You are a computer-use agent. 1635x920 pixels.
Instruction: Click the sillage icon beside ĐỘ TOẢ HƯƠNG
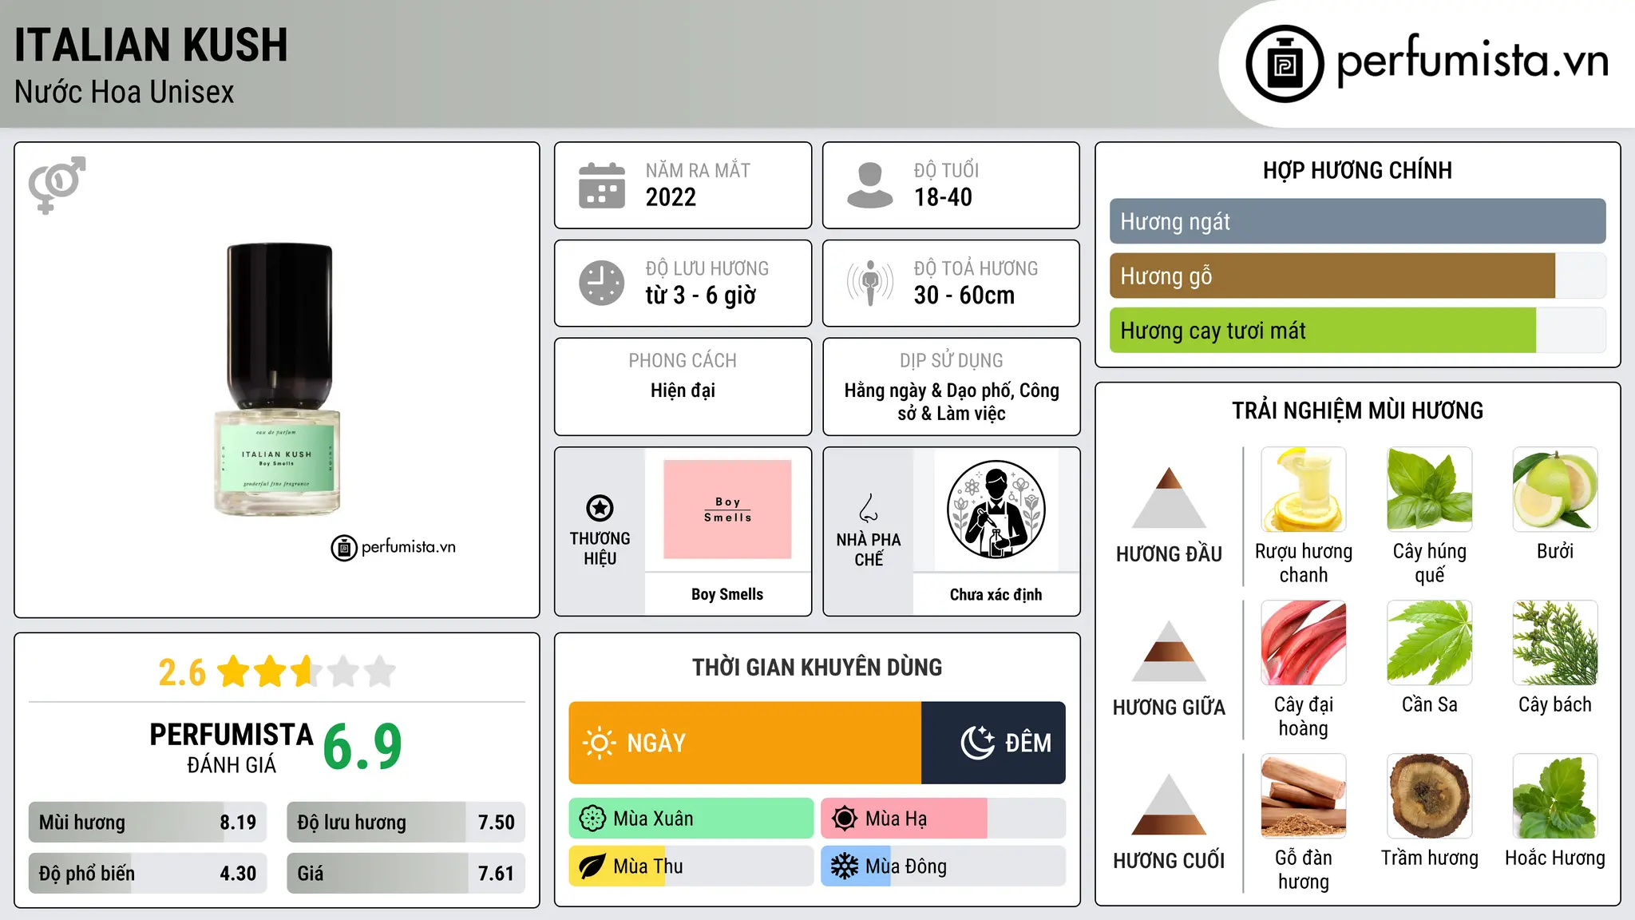click(869, 283)
